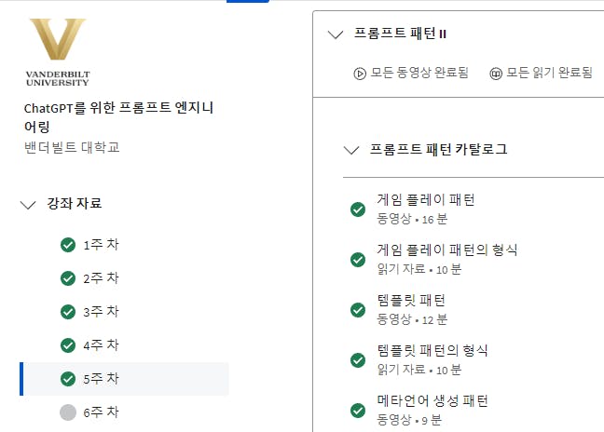Click the video play icon near 모든 동영상 완료됨
The image size is (604, 432).
coord(360,74)
